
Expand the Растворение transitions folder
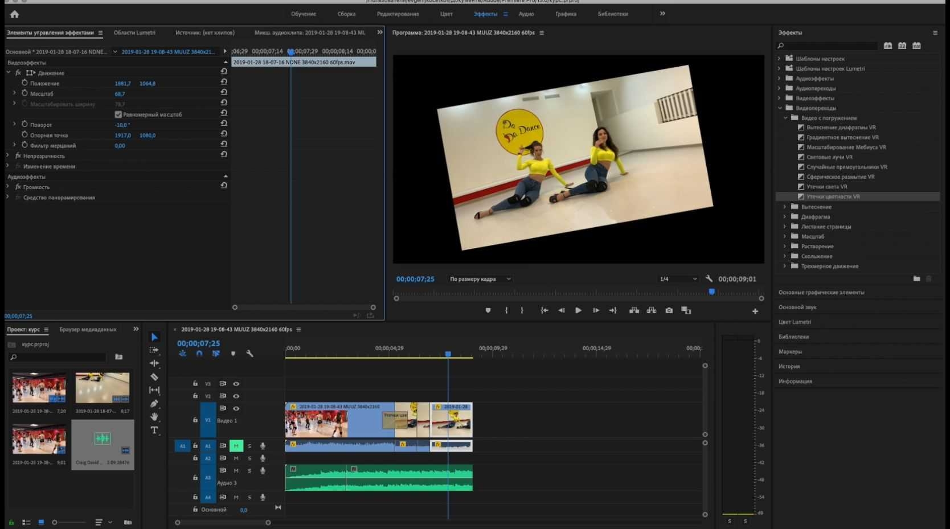coord(785,246)
